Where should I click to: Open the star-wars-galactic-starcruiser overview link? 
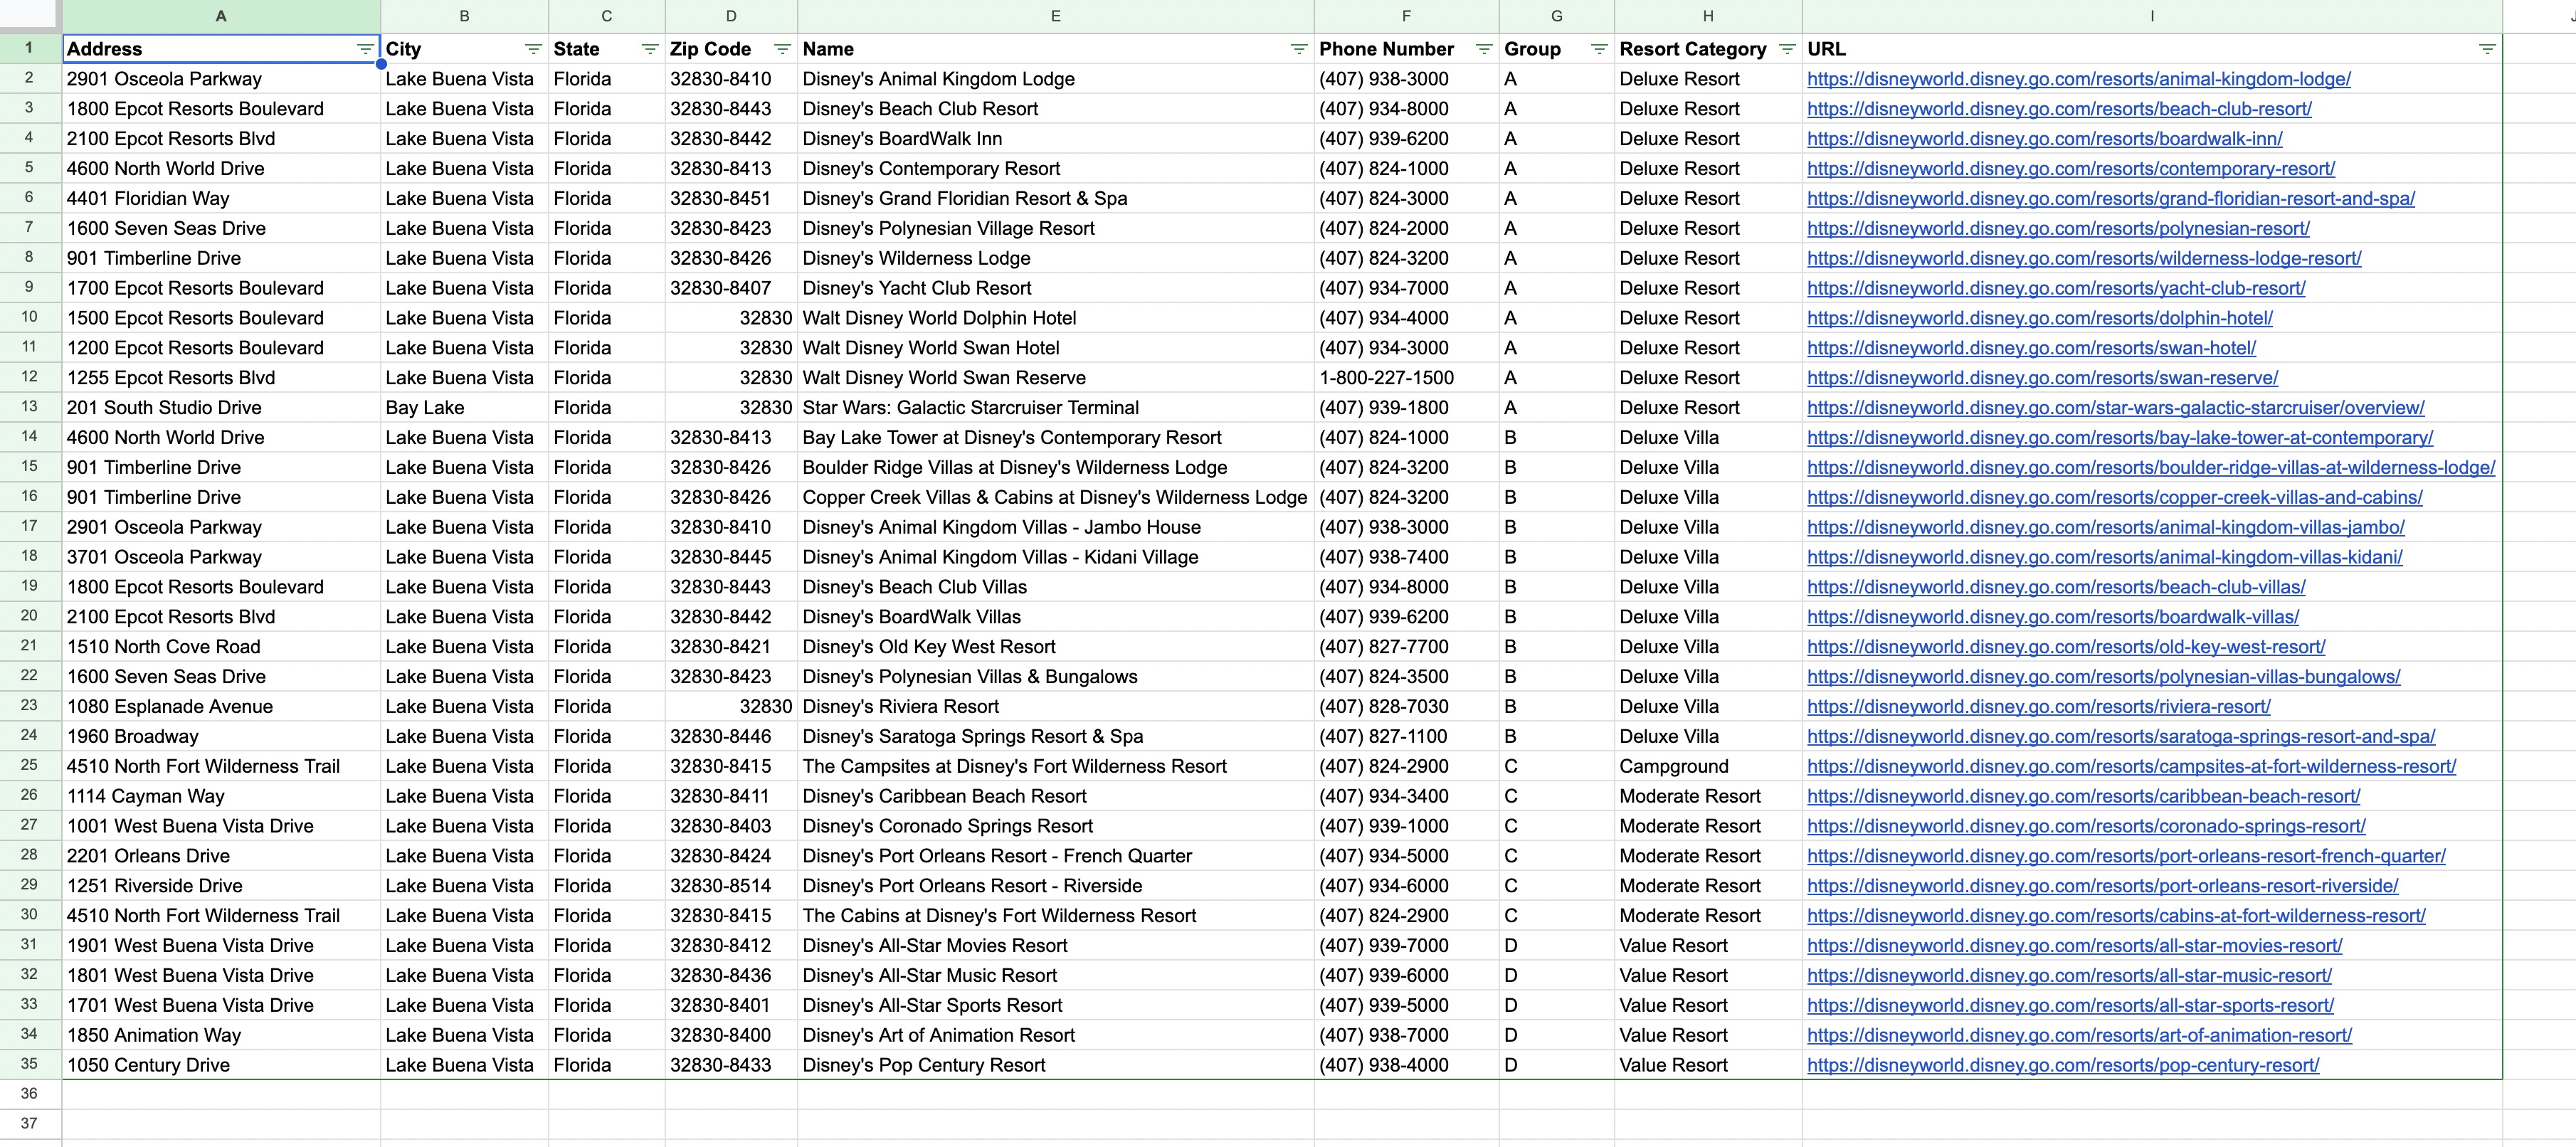(2115, 408)
